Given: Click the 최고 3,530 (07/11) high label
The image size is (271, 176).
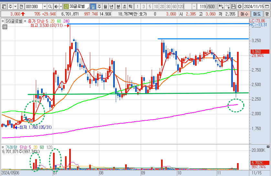Looking at the screenshot, I should click(47, 26).
